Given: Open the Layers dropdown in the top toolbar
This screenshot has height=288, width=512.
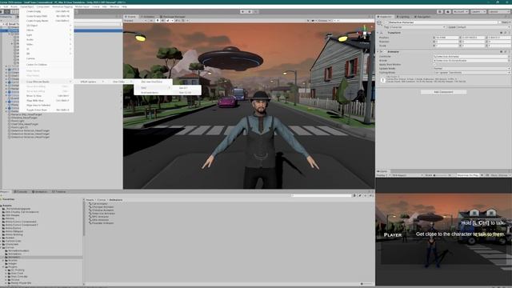Looking at the screenshot, I should pos(478,11).
